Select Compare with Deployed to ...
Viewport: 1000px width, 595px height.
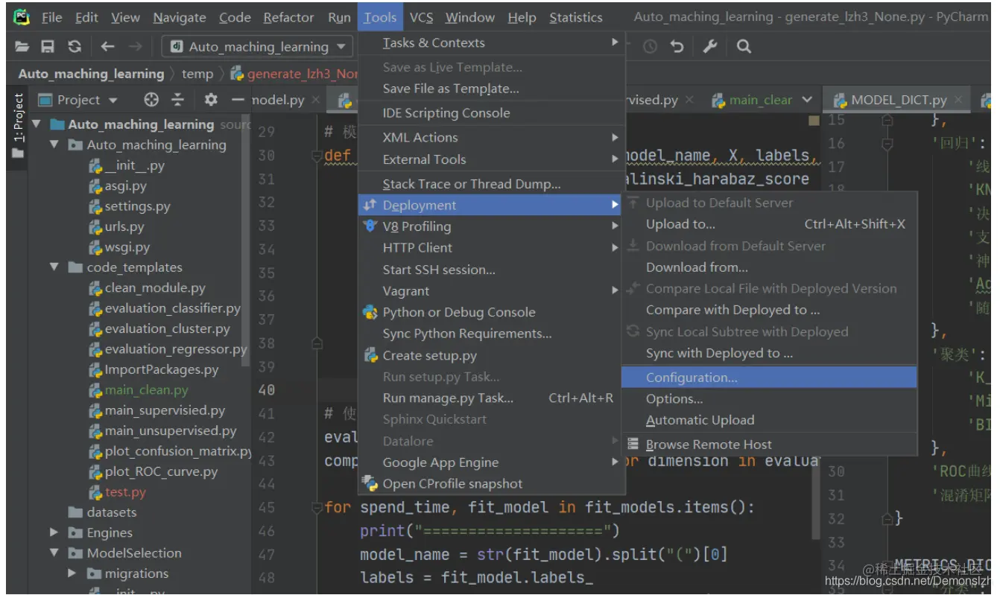pos(769,310)
